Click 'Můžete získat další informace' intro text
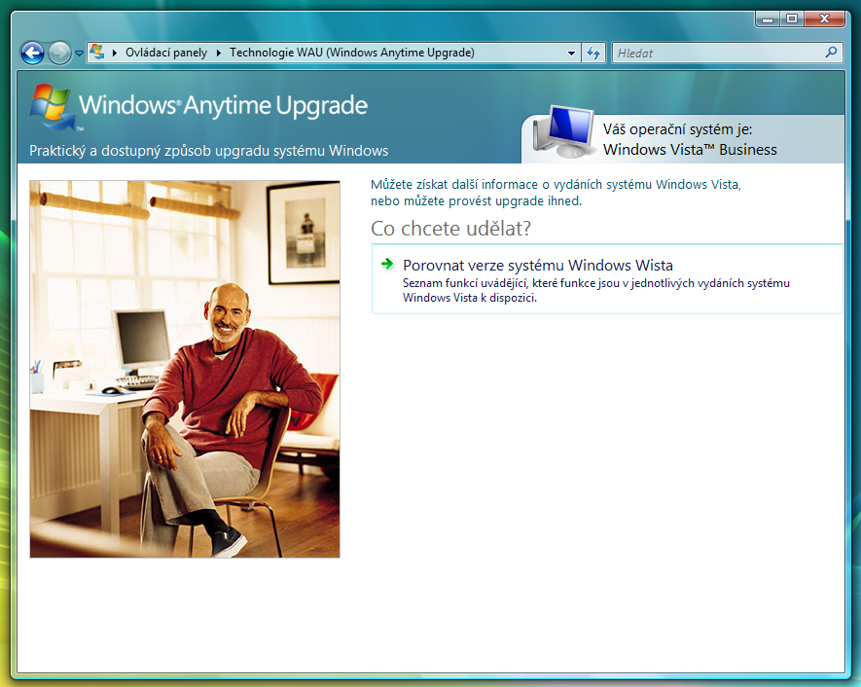Screen dimensions: 861x687 [x=556, y=193]
